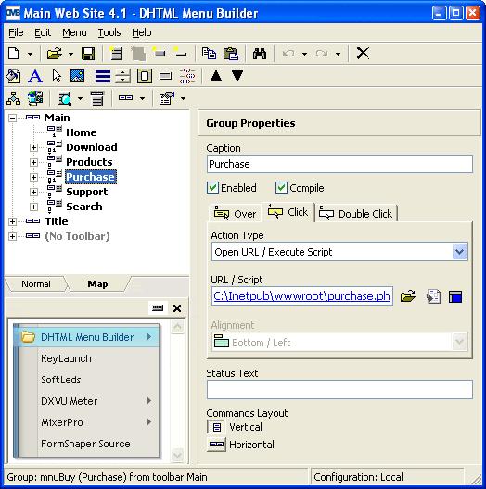Collapse the Main toolbar tree node
This screenshot has height=489, width=486.
[x=12, y=118]
